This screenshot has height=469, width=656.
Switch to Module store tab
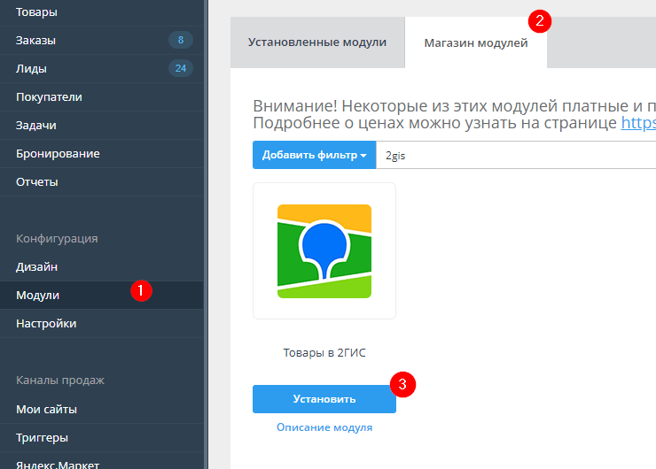tap(475, 42)
